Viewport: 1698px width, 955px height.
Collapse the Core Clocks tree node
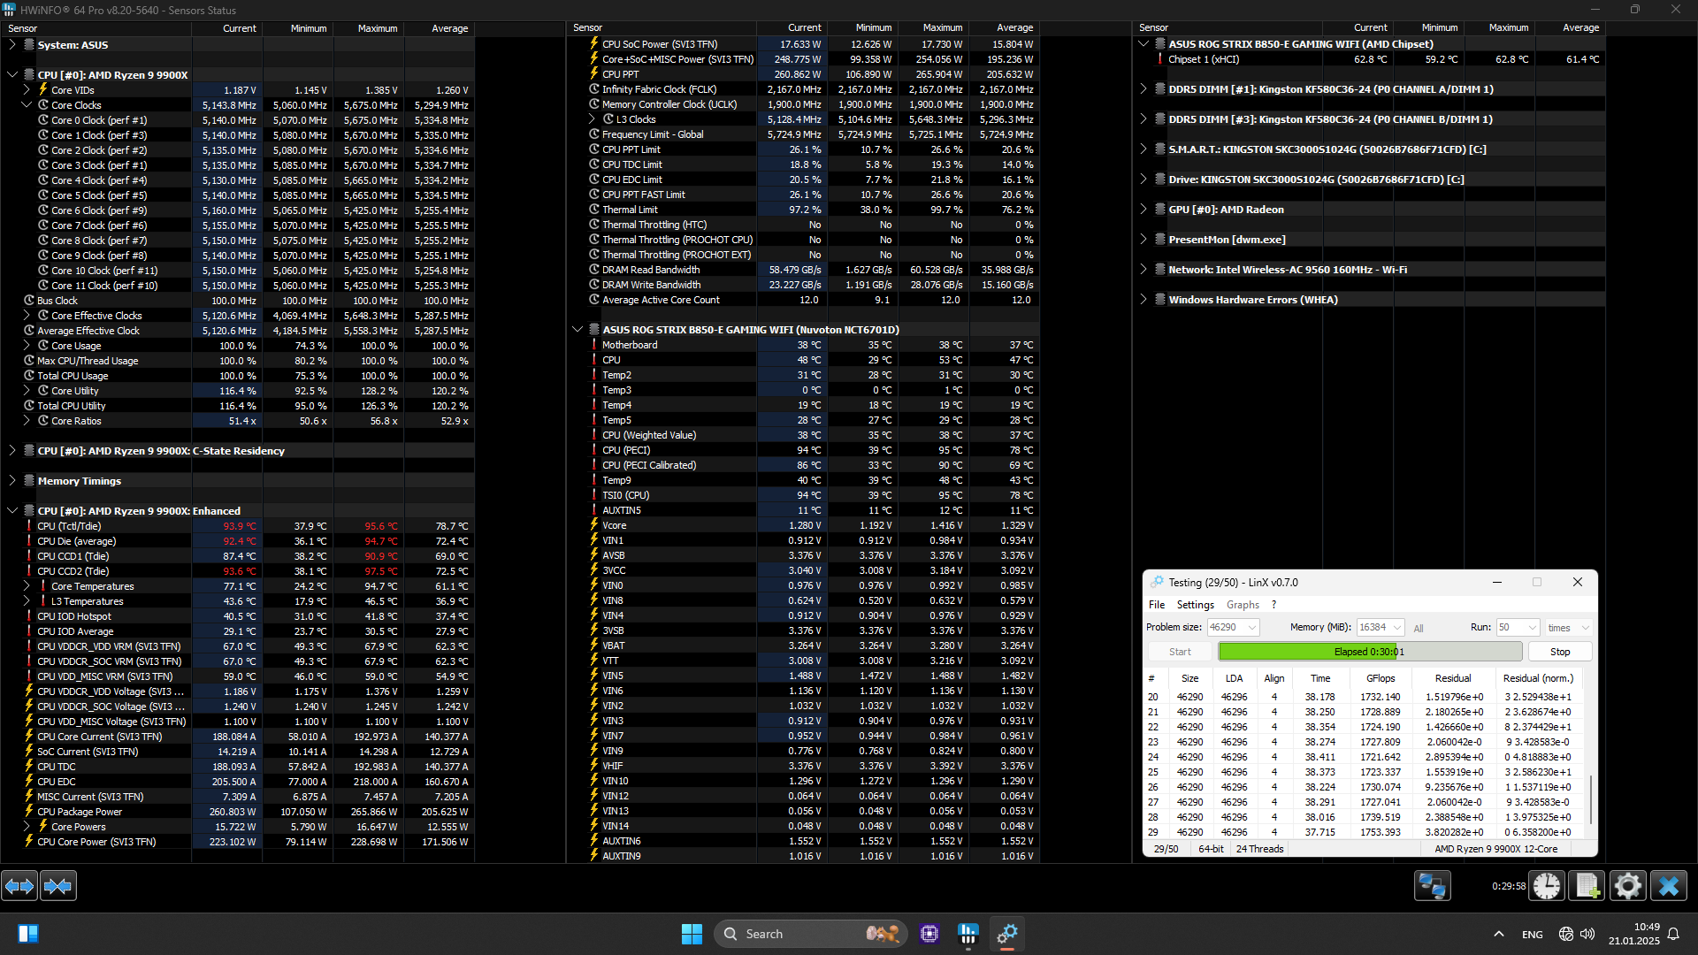pos(27,105)
